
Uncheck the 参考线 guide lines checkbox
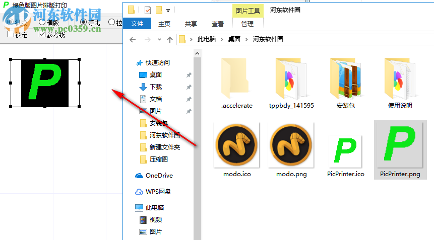click(x=42, y=34)
